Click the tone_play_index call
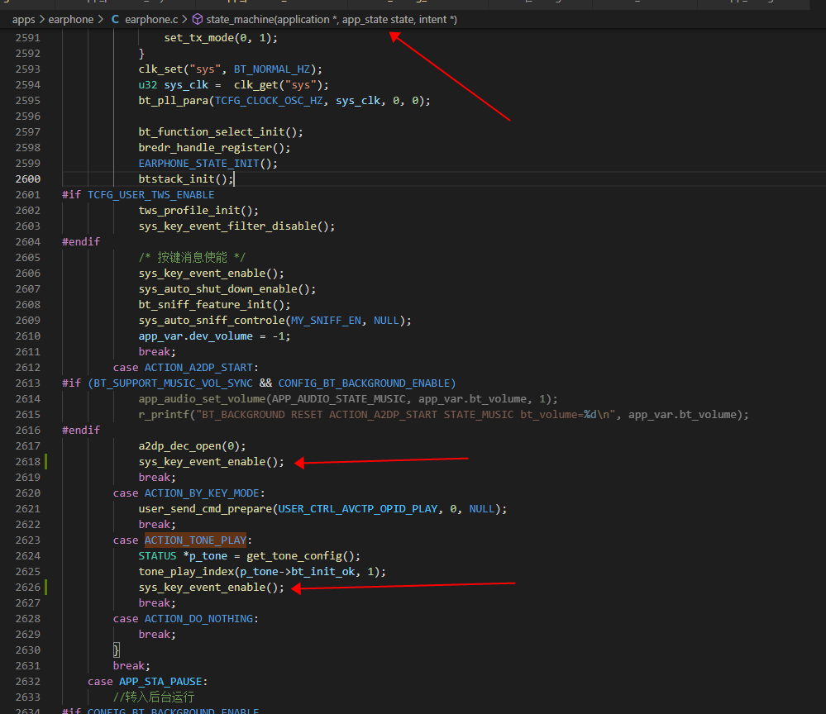 [x=262, y=572]
